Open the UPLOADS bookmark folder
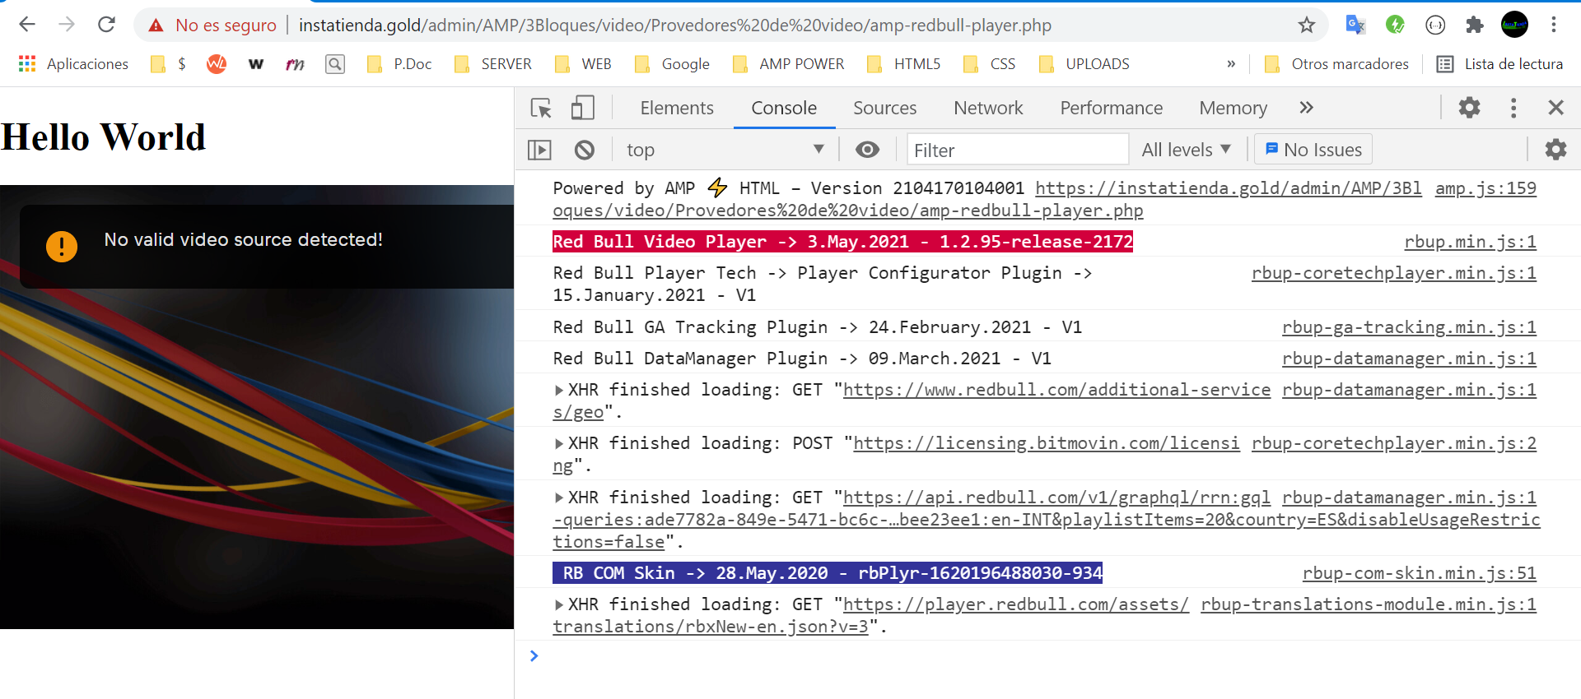Screen dimensions: 1581x699 point(1084,64)
